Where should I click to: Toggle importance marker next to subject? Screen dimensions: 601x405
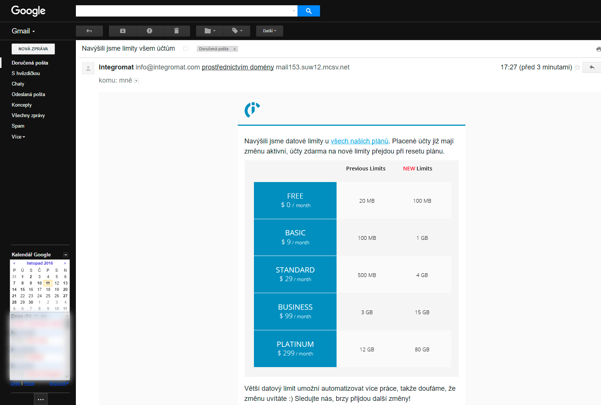[186, 49]
